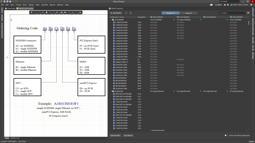The image size is (255, 143).
Task: Click the undo arrow in the title bar
Action: [x=13, y=2]
